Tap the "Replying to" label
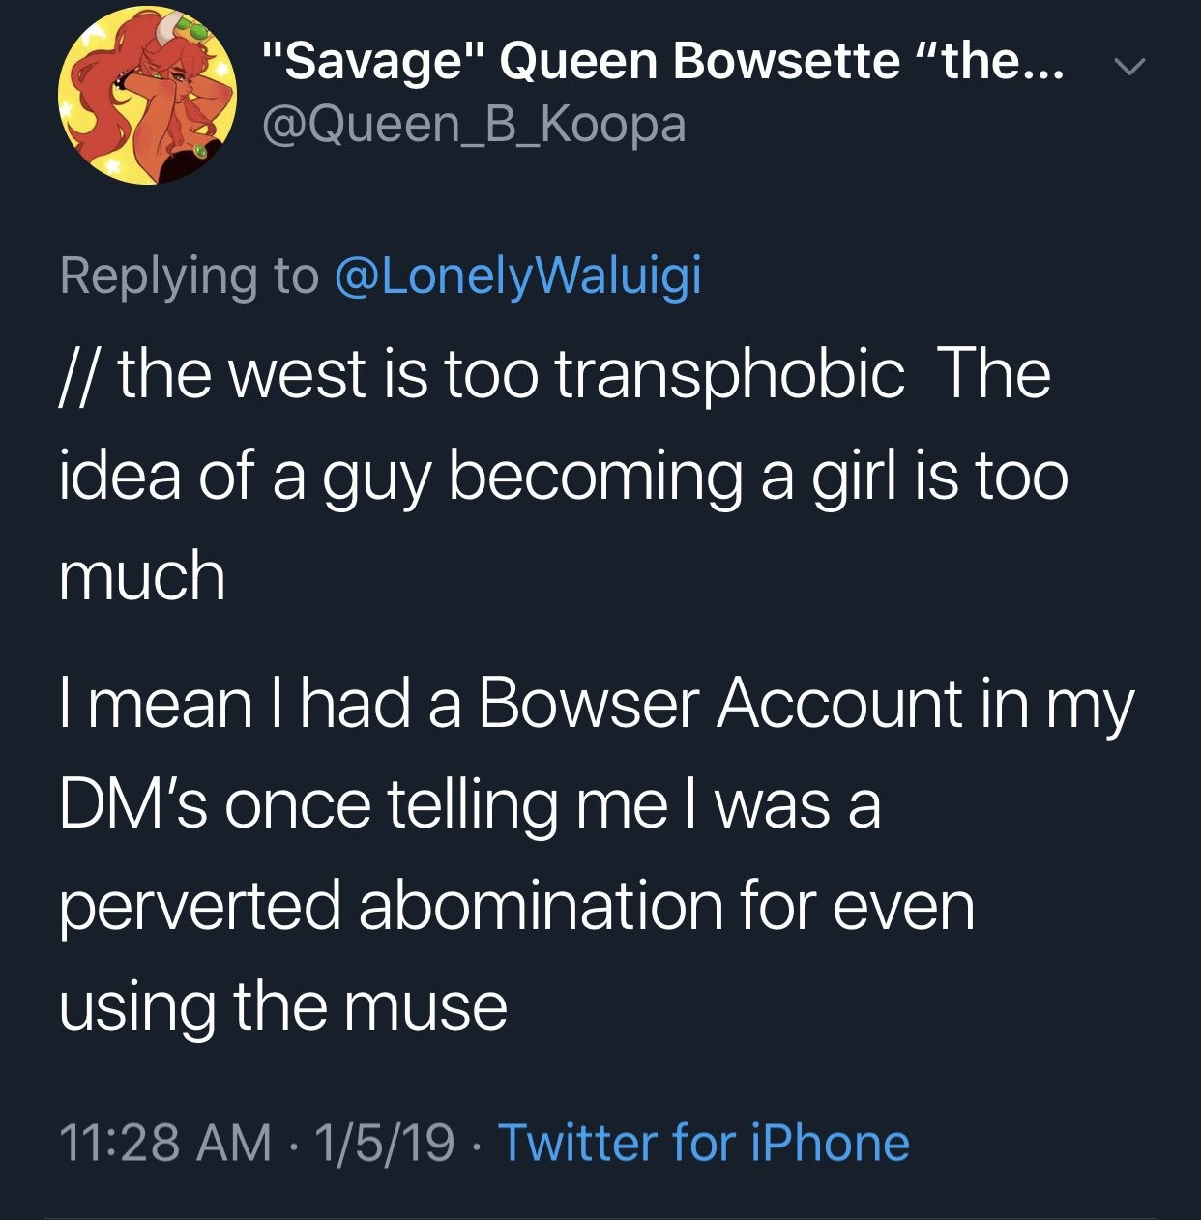 [189, 276]
